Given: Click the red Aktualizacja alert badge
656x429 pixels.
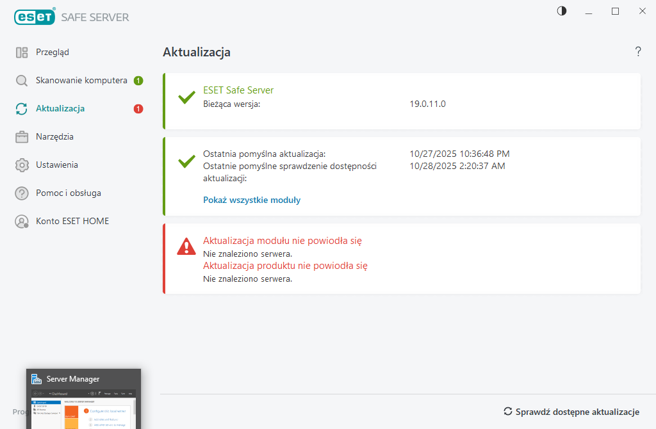Looking at the screenshot, I should pos(138,109).
